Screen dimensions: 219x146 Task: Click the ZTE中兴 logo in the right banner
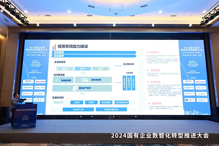click(202, 100)
